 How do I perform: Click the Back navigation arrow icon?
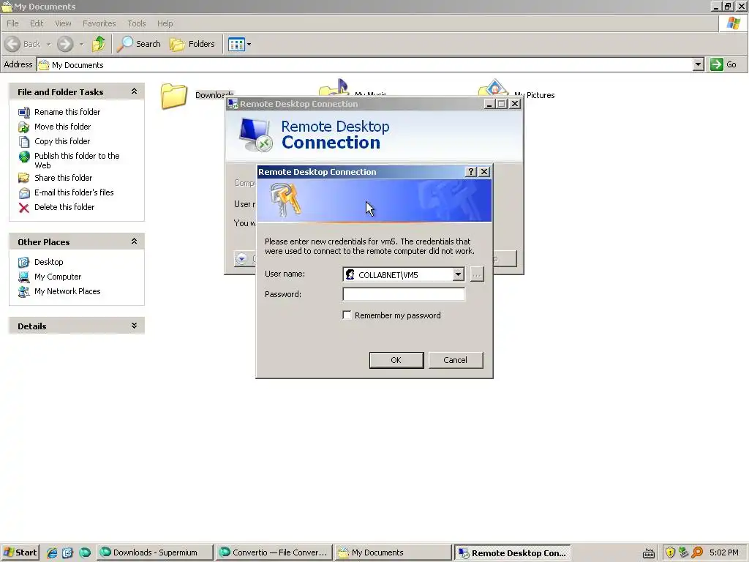13,44
